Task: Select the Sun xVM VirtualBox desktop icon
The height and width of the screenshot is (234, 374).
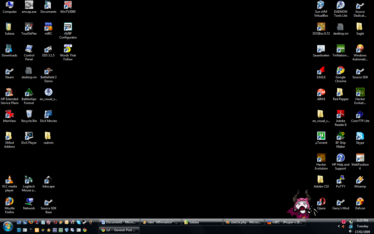Action: 321,9
